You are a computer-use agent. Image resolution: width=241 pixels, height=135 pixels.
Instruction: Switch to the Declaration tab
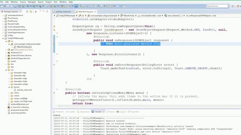click(84, 112)
